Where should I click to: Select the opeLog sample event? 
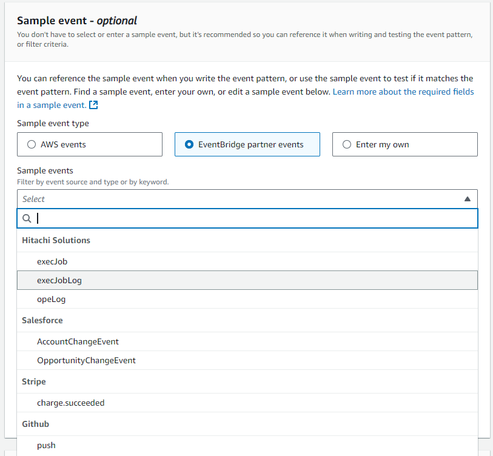51,299
